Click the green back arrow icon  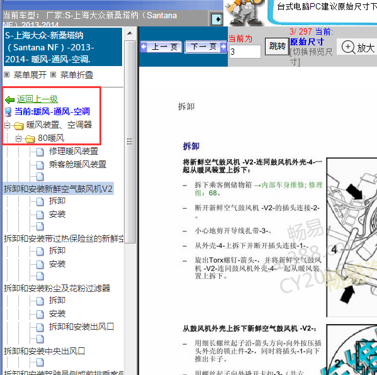click(10, 99)
